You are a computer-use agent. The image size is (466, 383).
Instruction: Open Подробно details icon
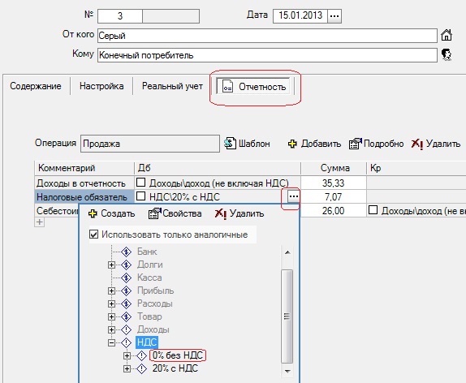coord(355,144)
